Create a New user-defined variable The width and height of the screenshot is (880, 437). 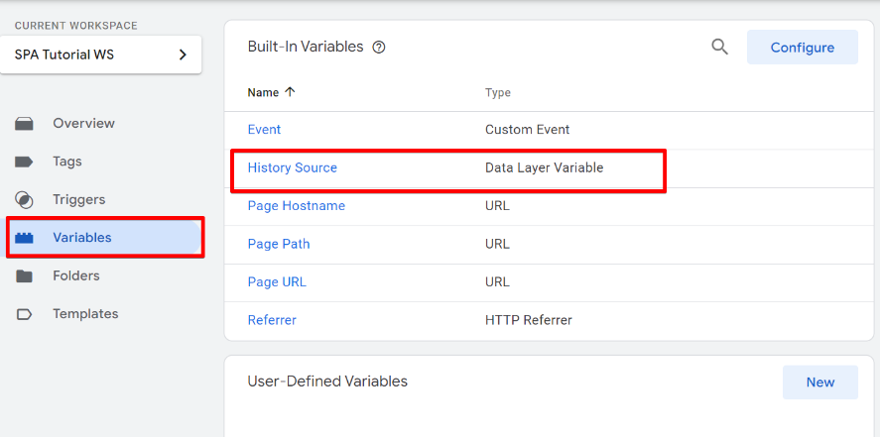pos(819,382)
